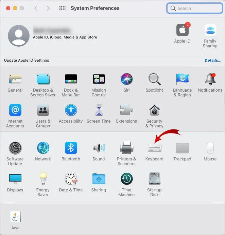The width and height of the screenshot is (225, 235).
Task: Open Accessibility preferences
Action: (x=71, y=110)
